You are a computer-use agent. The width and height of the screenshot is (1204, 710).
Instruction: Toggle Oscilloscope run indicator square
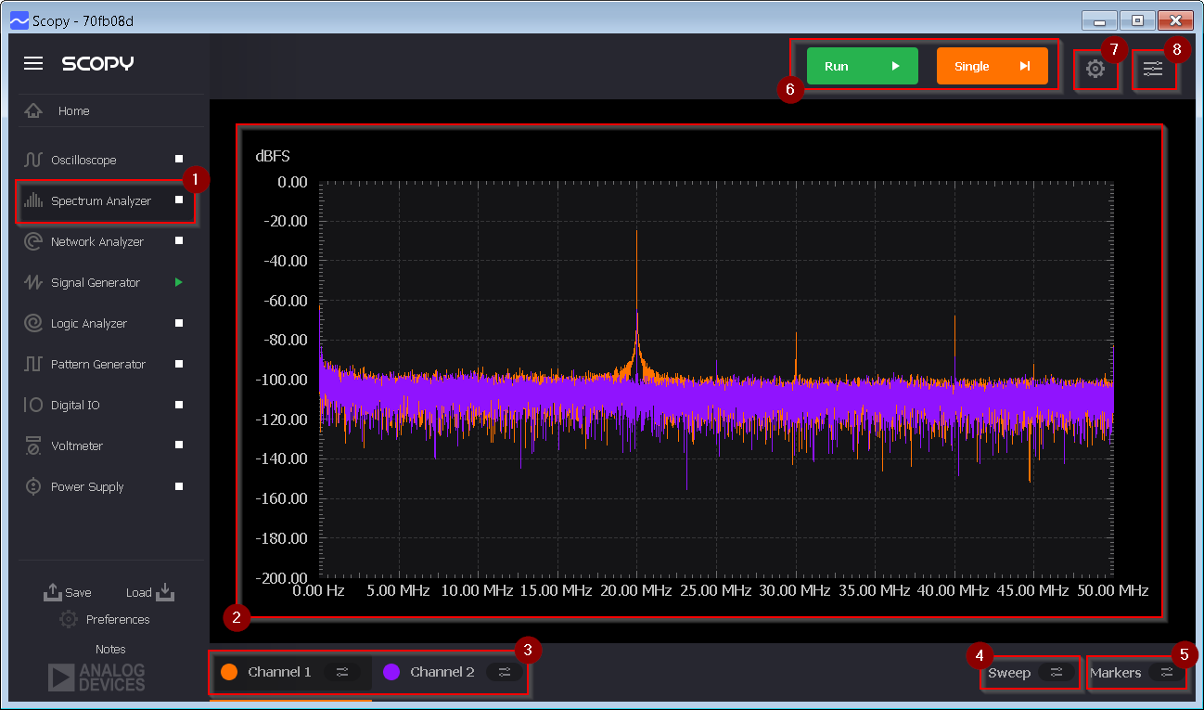pyautogui.click(x=179, y=160)
